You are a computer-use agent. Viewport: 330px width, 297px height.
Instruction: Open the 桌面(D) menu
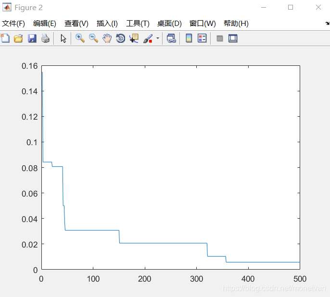pyautogui.click(x=169, y=24)
